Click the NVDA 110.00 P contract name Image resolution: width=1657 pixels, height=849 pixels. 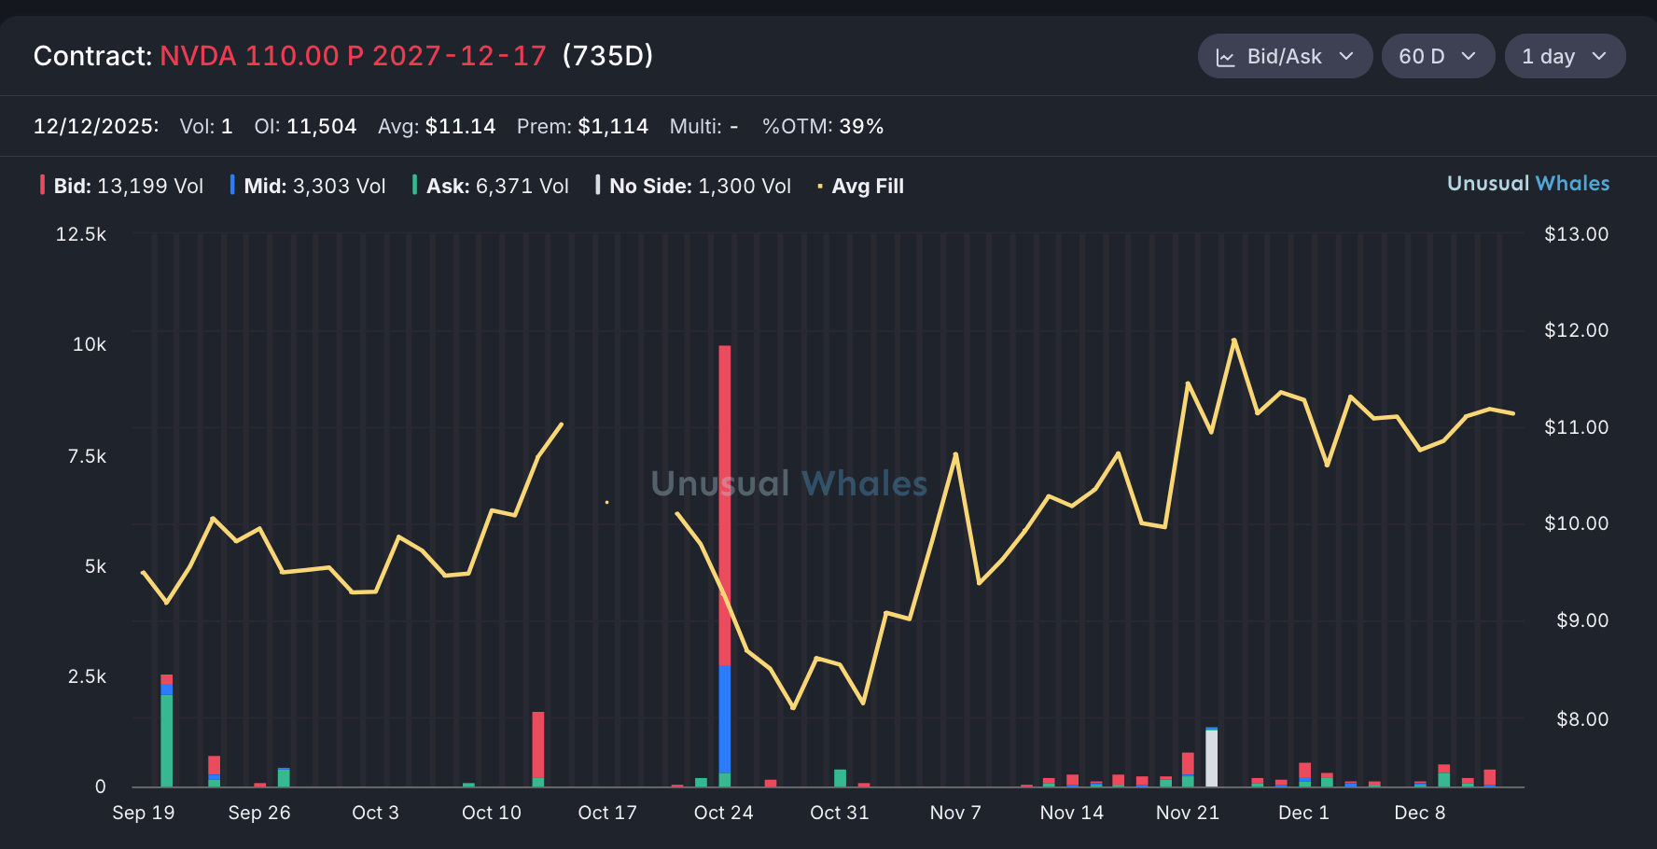pos(353,56)
